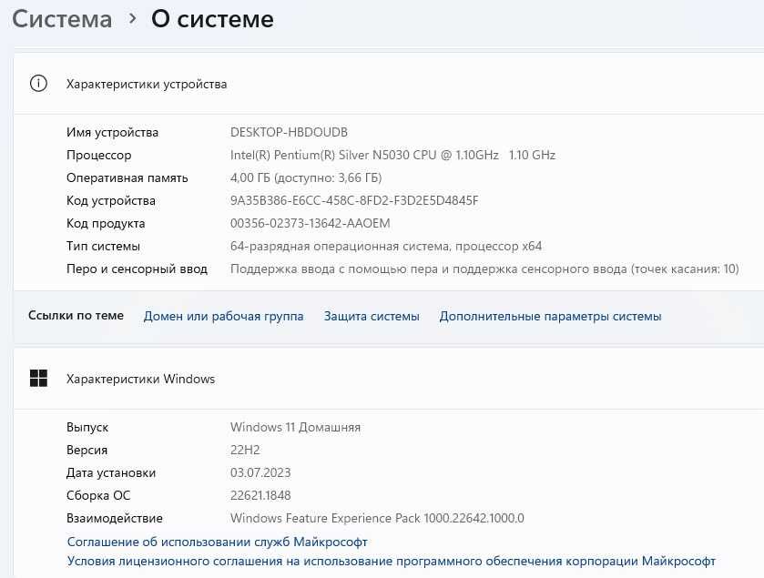The height and width of the screenshot is (578, 764).
Task: Collapse Характеристики устройства section header
Action: [388, 84]
